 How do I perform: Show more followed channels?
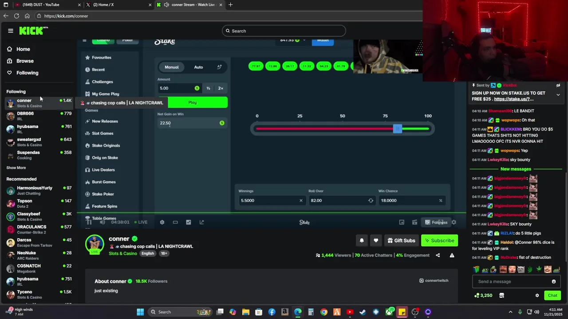tap(16, 168)
